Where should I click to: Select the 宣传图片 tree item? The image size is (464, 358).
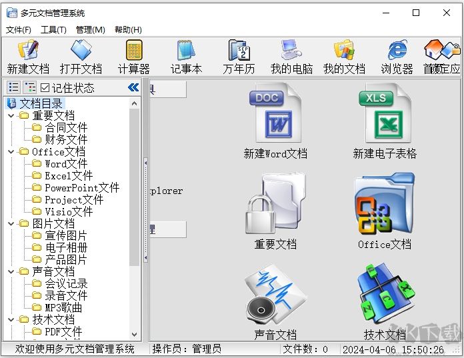pos(66,235)
